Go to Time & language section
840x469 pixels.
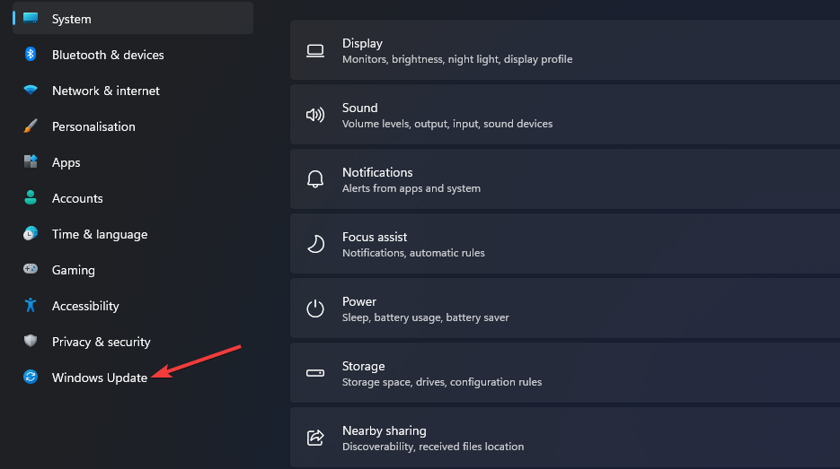point(99,234)
